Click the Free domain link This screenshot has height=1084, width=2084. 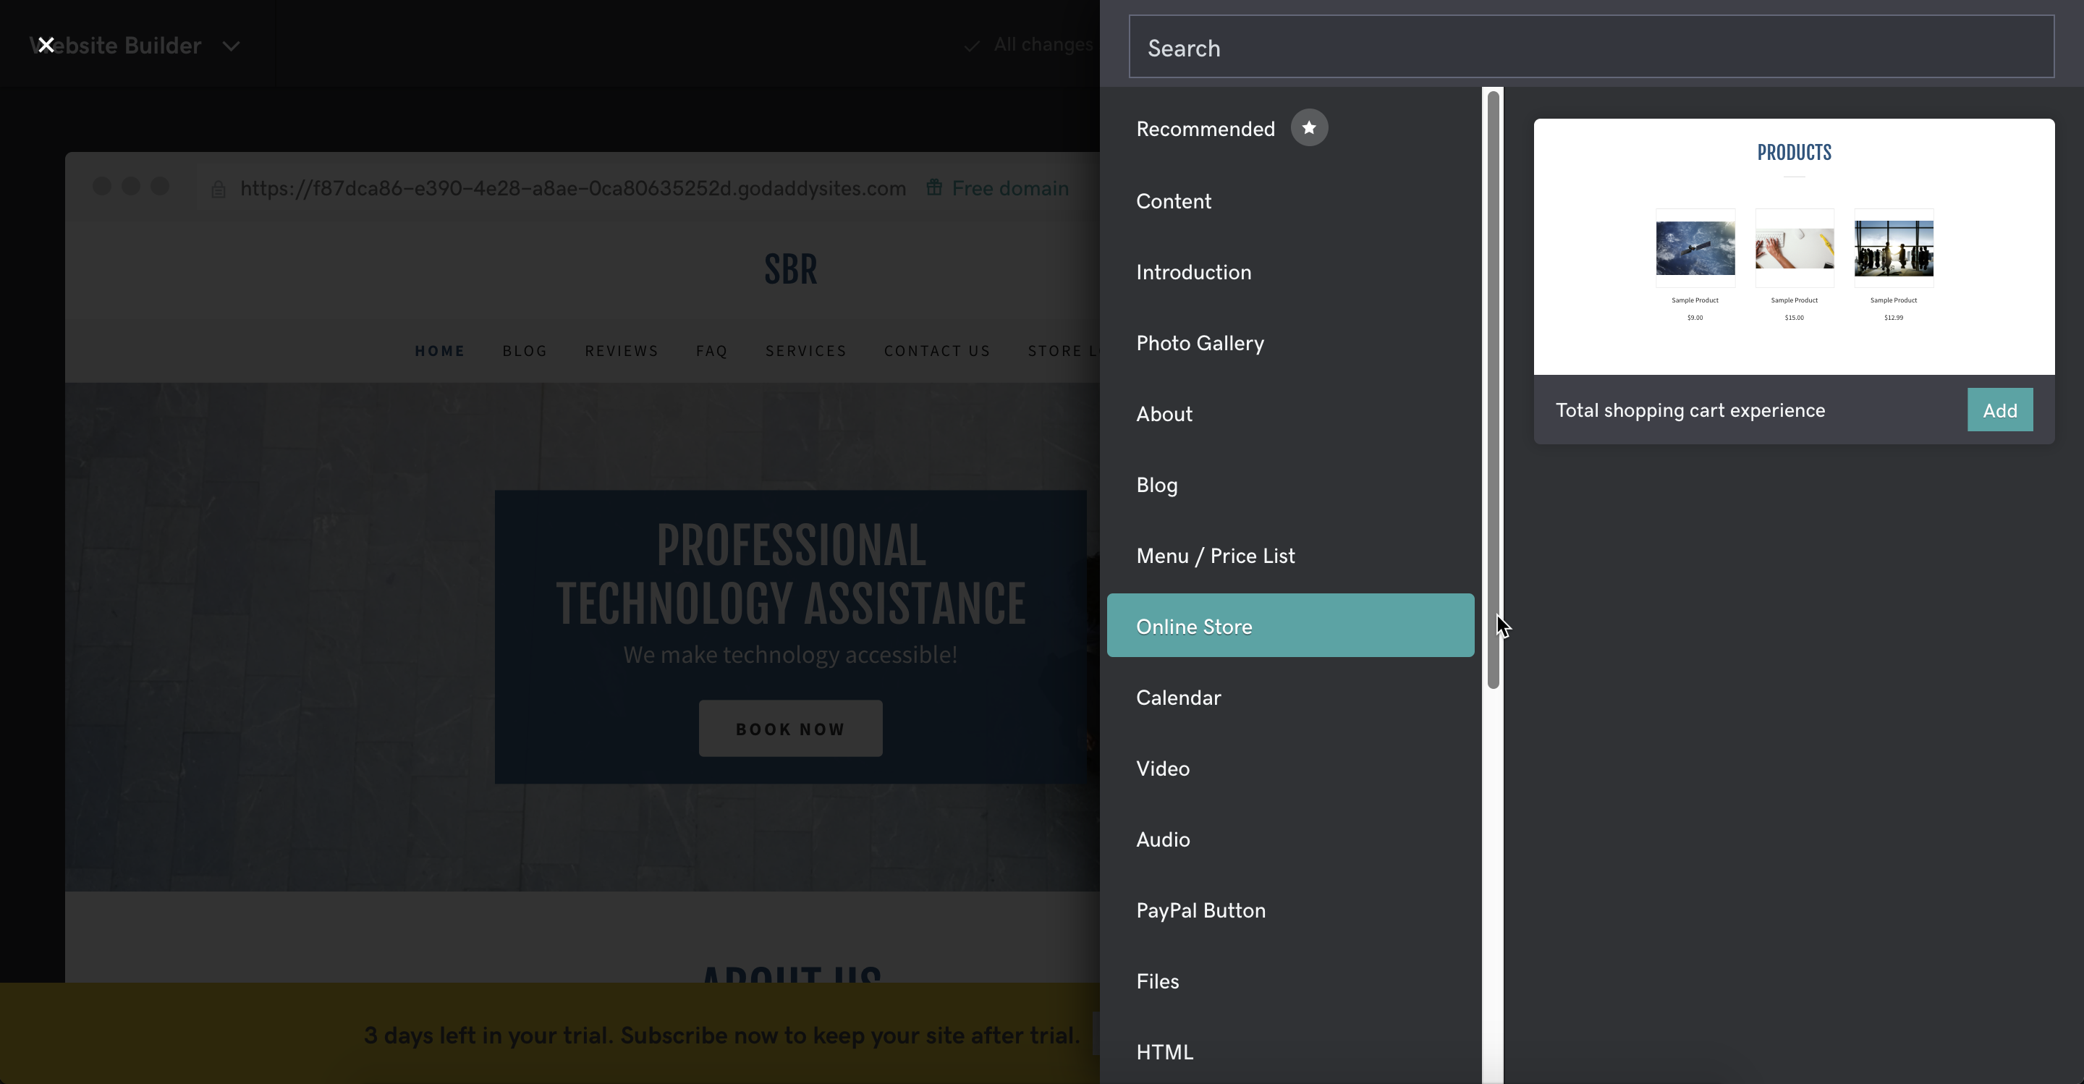point(1009,188)
